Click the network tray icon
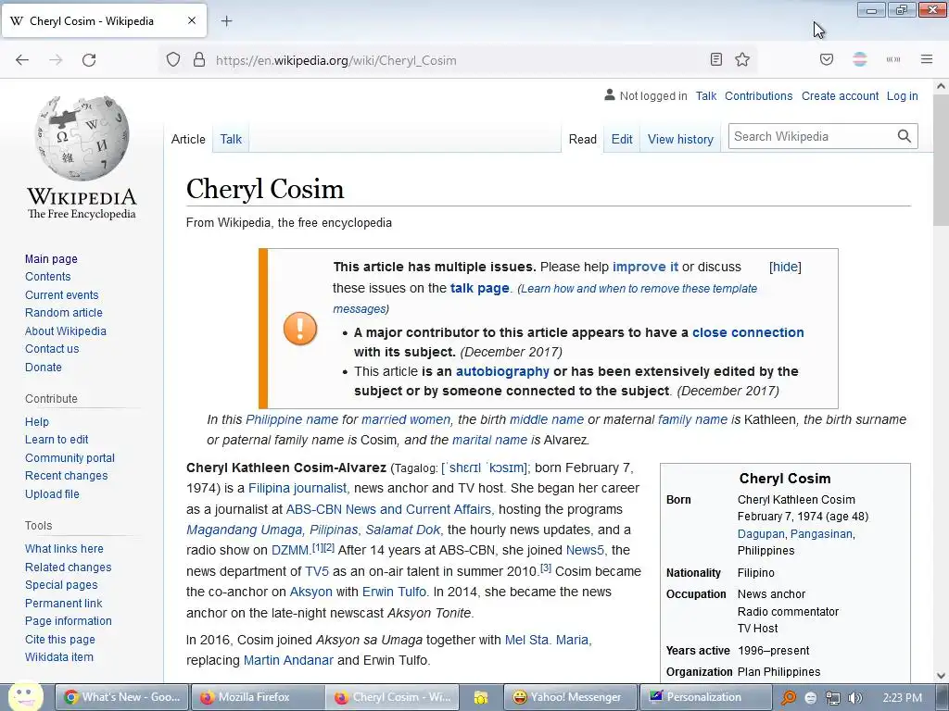Screen dimensions: 949x711 tap(833, 698)
